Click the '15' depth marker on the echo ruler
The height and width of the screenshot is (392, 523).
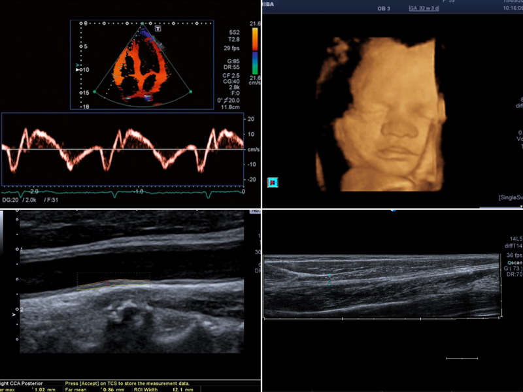tap(86, 93)
